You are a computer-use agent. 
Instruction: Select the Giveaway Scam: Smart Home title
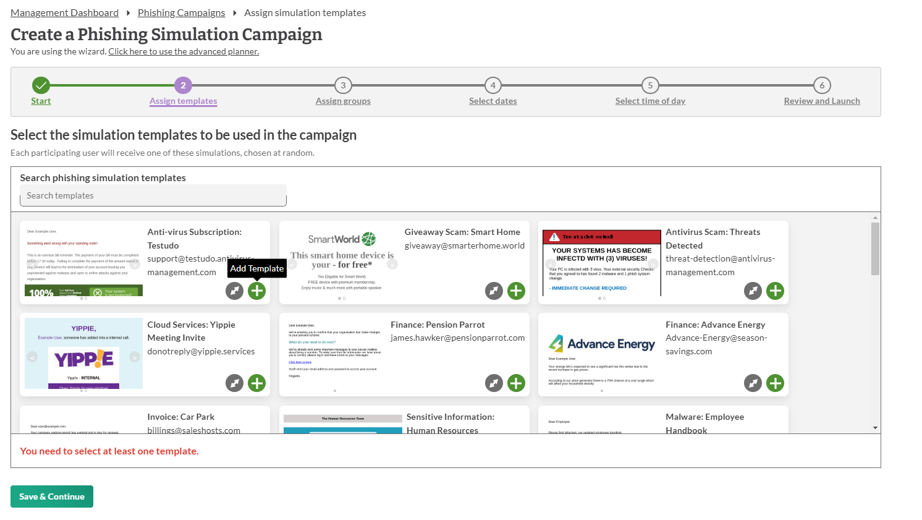pyautogui.click(x=462, y=232)
